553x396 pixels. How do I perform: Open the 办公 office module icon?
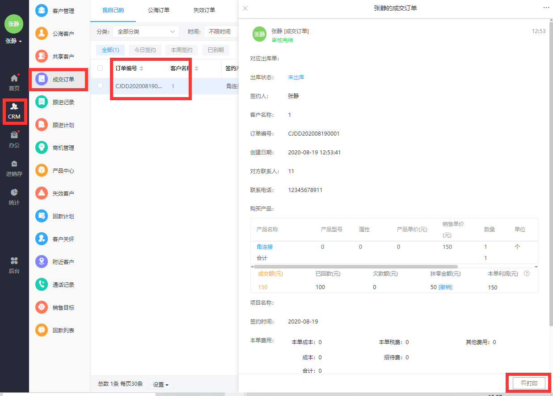point(14,135)
